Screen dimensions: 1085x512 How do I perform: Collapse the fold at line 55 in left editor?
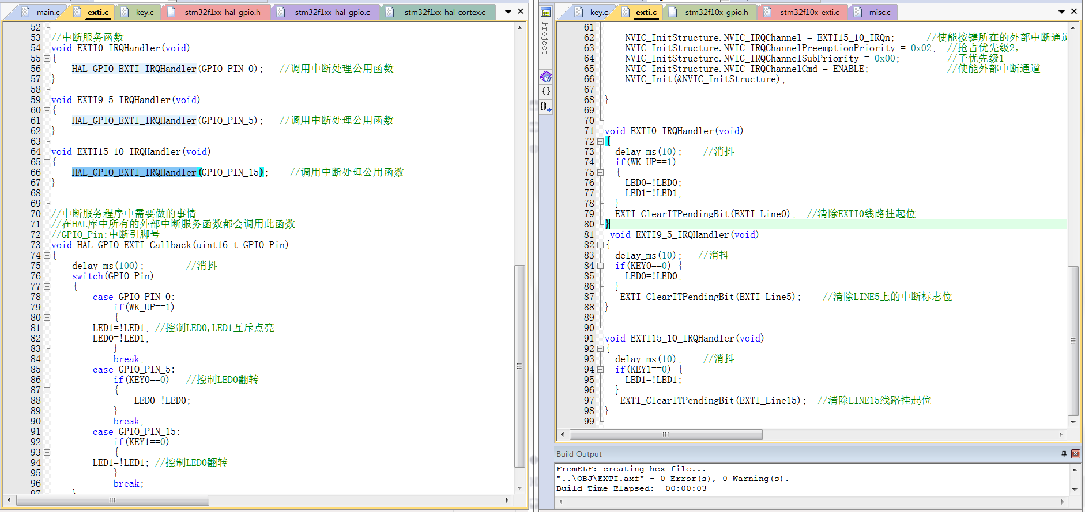[47, 59]
